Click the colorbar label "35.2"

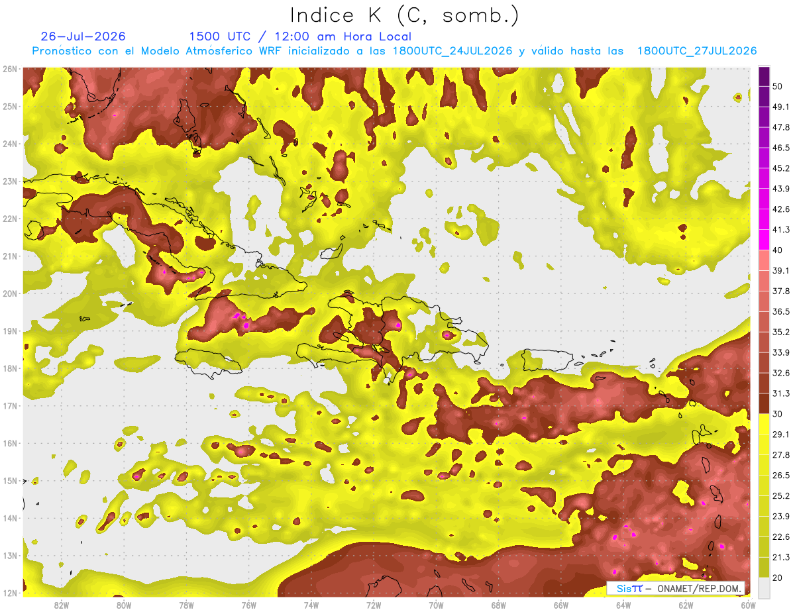tap(781, 332)
